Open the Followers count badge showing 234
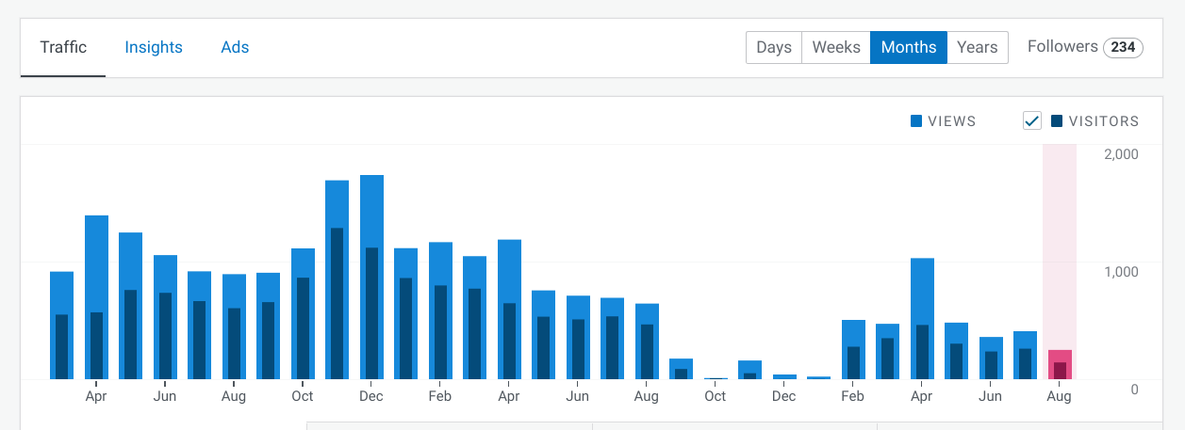Screen dimensions: 1185x430 point(1123,47)
